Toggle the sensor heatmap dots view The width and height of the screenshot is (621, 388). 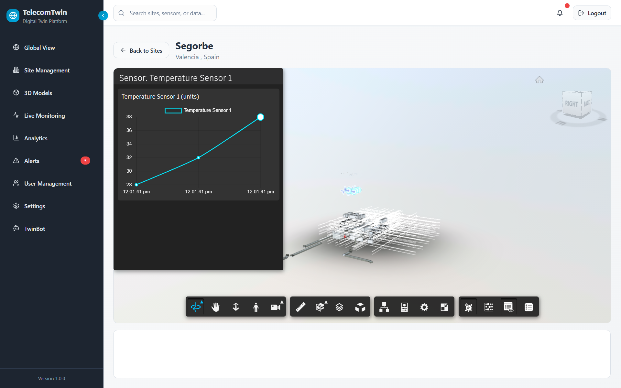(x=489, y=307)
